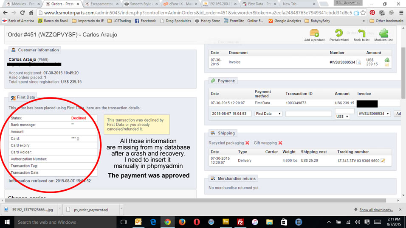Open Other bookmarks folder
Viewport: 406px width, 228px height.
(386, 21)
